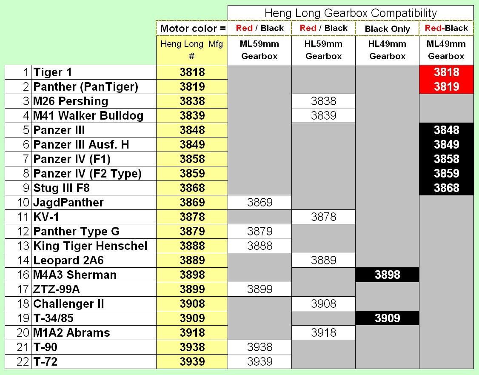The height and width of the screenshot is (375, 479).
Task: Click 3879 in the ML59mm Gearbox column
Action: (259, 231)
